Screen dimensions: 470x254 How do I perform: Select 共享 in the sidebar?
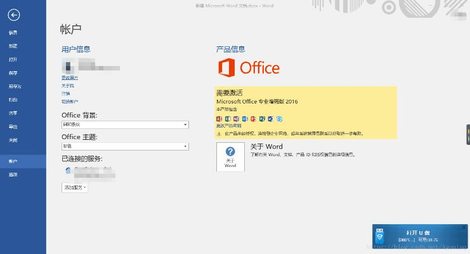[13, 113]
